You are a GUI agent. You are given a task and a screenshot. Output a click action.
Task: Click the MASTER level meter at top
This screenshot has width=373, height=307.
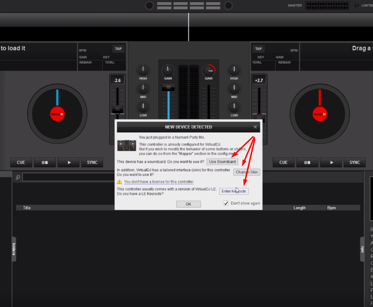pyautogui.click(x=327, y=5)
